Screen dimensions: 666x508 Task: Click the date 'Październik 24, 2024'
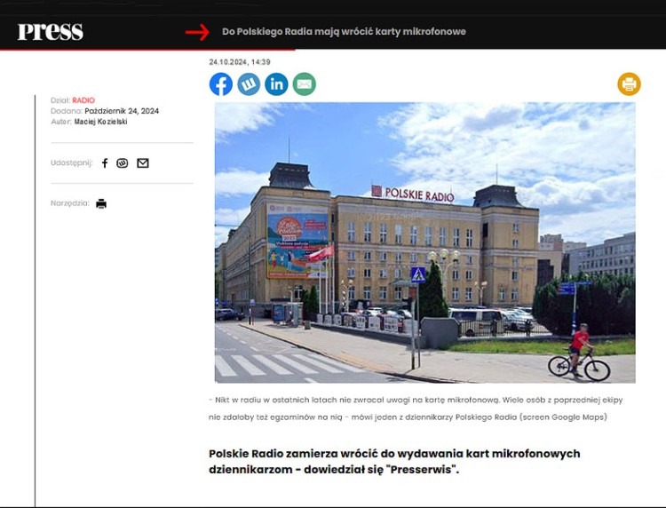(122, 111)
